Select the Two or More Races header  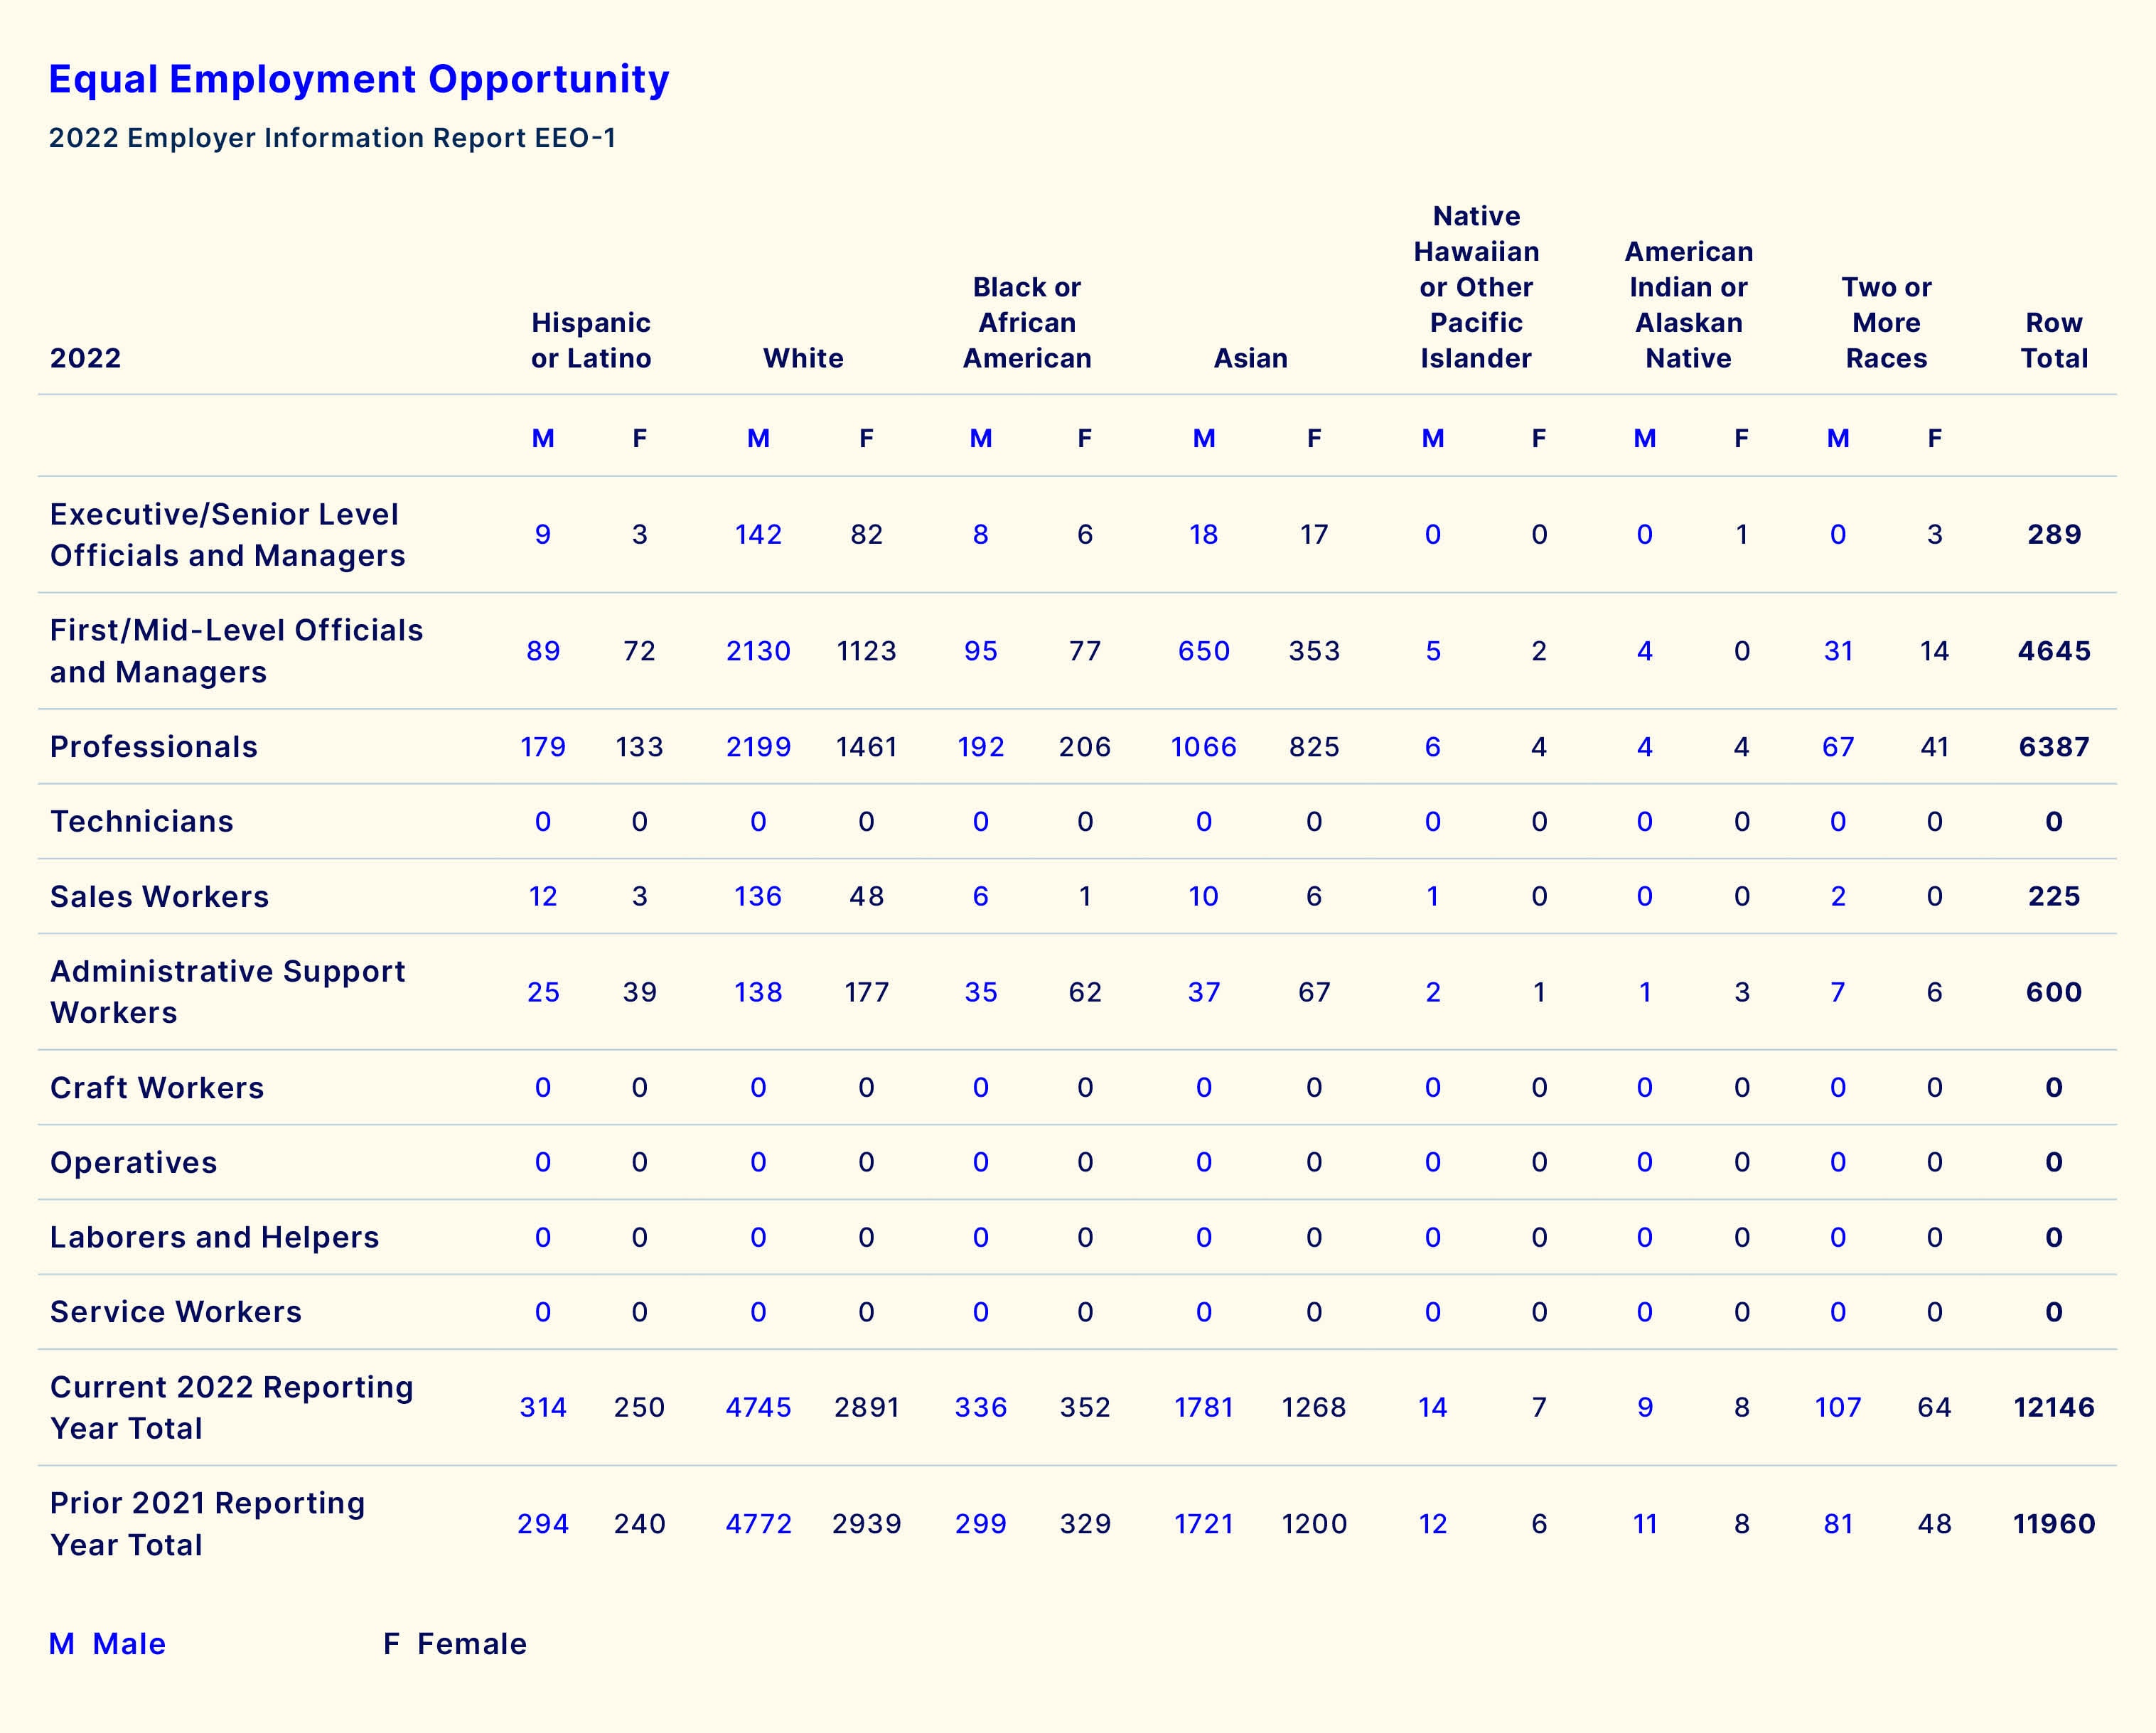(1885, 322)
